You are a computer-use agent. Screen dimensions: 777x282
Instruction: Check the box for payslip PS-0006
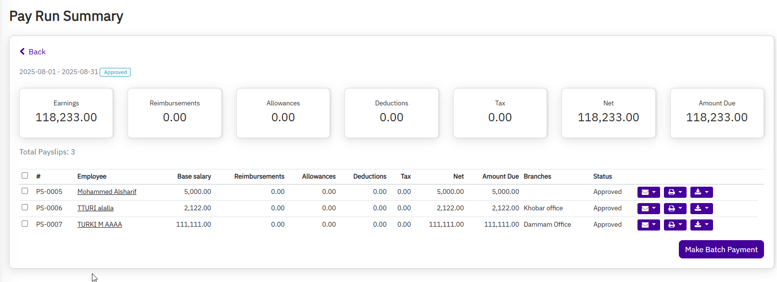[x=25, y=207]
